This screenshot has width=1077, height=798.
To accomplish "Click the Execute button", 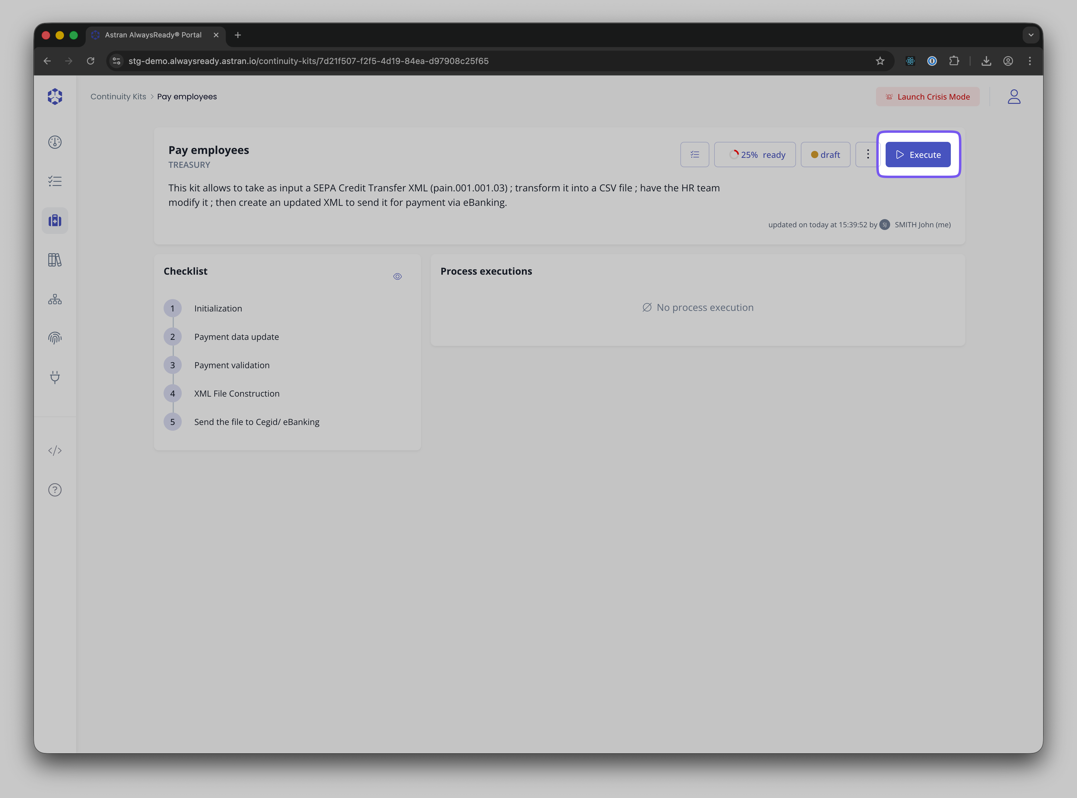I will coord(918,155).
